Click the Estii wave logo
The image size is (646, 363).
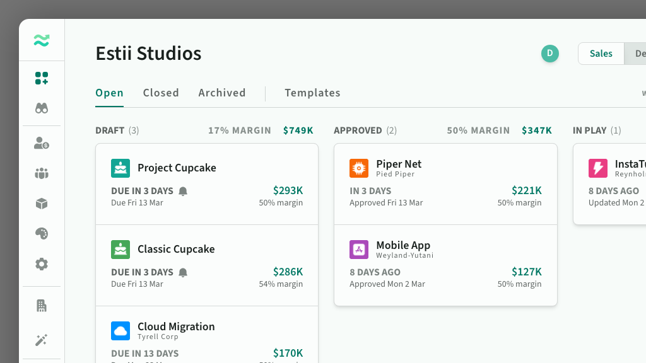[x=42, y=40]
